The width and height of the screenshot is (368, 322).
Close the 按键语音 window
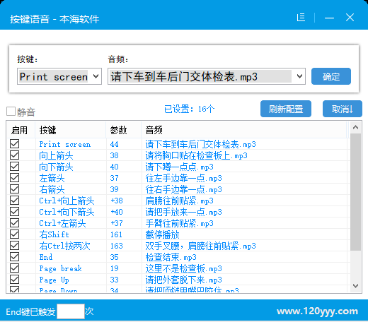tap(350, 18)
